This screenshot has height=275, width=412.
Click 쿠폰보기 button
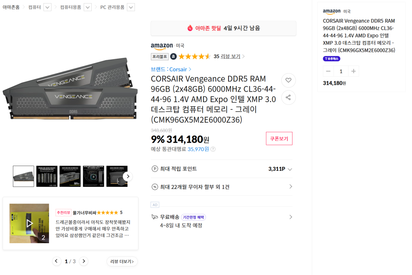click(x=279, y=138)
